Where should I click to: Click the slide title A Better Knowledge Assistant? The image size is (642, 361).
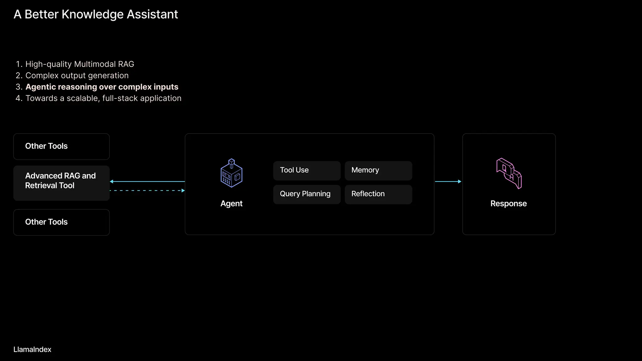[96, 14]
